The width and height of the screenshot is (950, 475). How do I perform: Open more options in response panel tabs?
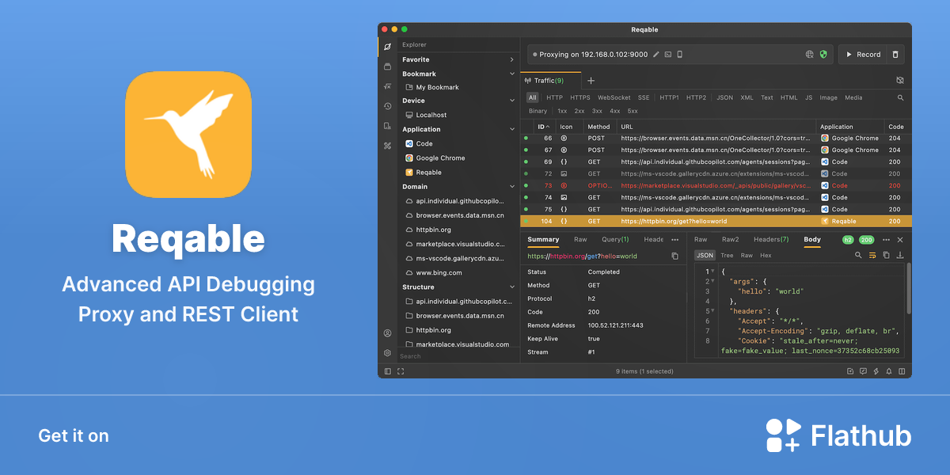(886, 240)
